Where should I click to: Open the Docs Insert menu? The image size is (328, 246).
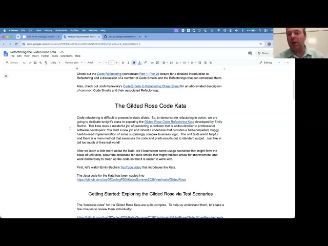(x=35, y=56)
